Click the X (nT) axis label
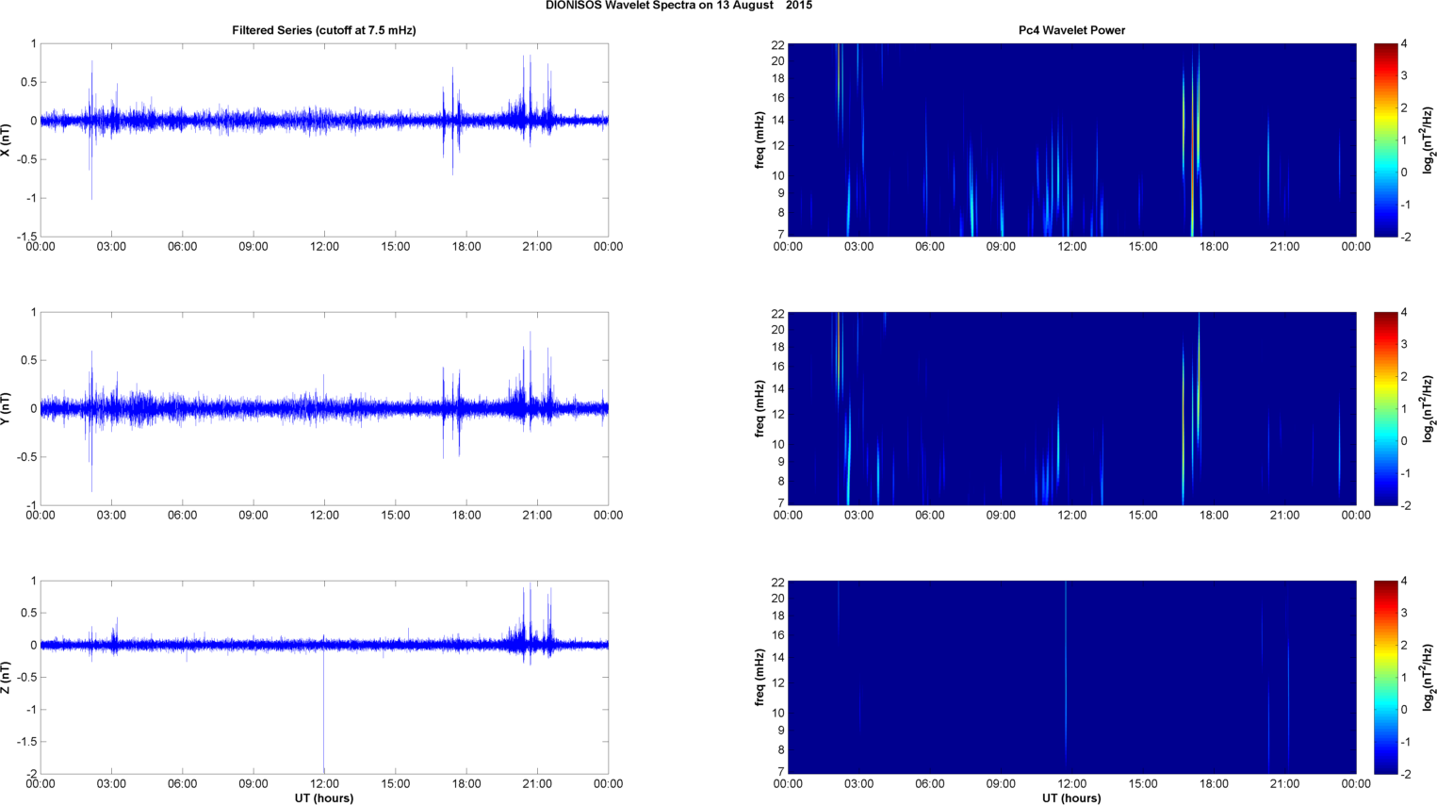 pyautogui.click(x=7, y=140)
